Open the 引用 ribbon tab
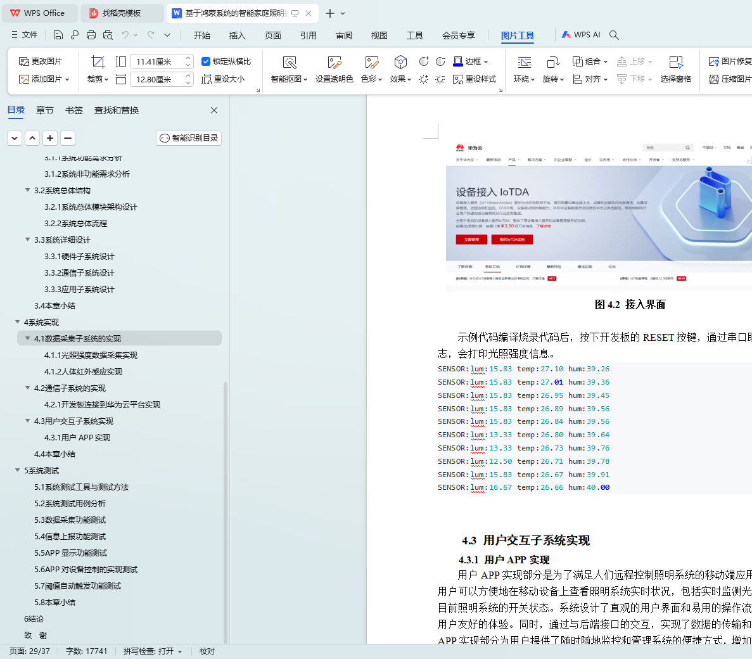Screen dimensions: 752x659 (309, 35)
